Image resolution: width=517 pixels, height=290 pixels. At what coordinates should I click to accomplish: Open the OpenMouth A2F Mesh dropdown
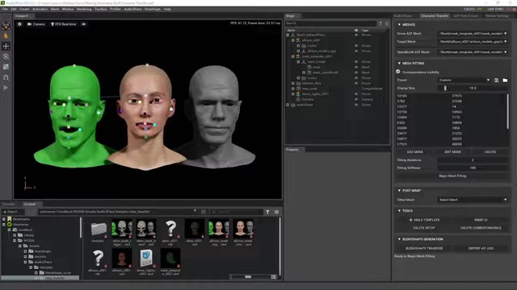pos(473,52)
